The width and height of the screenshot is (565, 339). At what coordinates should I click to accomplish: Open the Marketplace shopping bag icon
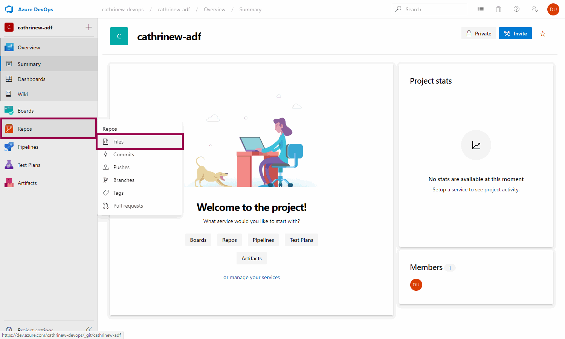click(x=498, y=9)
